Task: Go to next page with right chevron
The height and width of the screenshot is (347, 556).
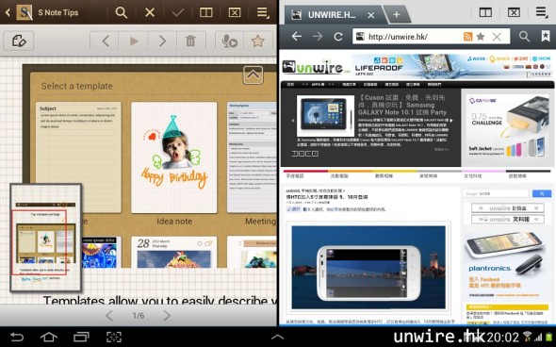Action: 162,41
